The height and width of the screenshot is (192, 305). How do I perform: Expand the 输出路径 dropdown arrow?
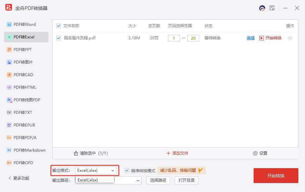[x=138, y=180]
